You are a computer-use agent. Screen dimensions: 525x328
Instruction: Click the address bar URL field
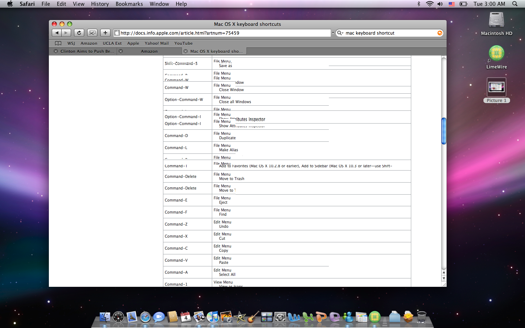coord(222,33)
